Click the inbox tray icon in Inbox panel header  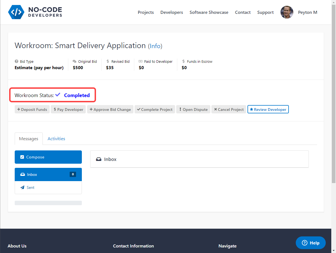click(x=98, y=159)
